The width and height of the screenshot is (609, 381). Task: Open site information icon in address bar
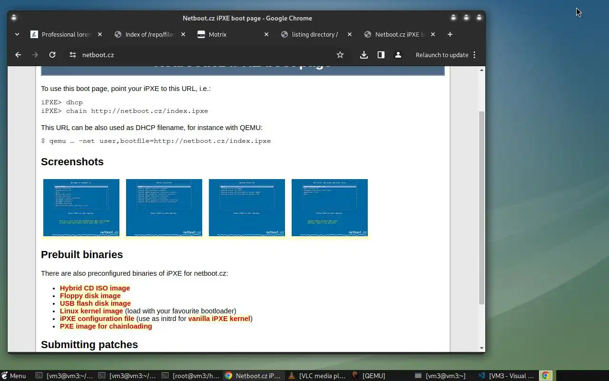point(73,55)
